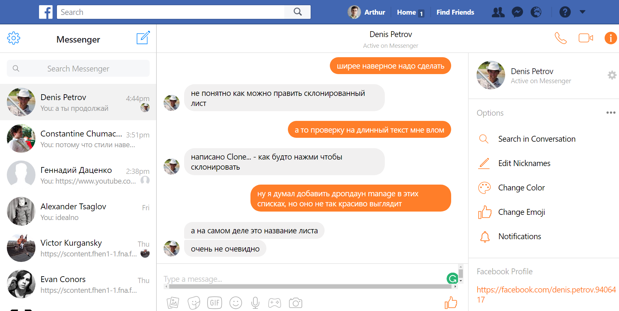Image resolution: width=619 pixels, height=311 pixels.
Task: Open the Options three-dots menu
Action: [611, 112]
